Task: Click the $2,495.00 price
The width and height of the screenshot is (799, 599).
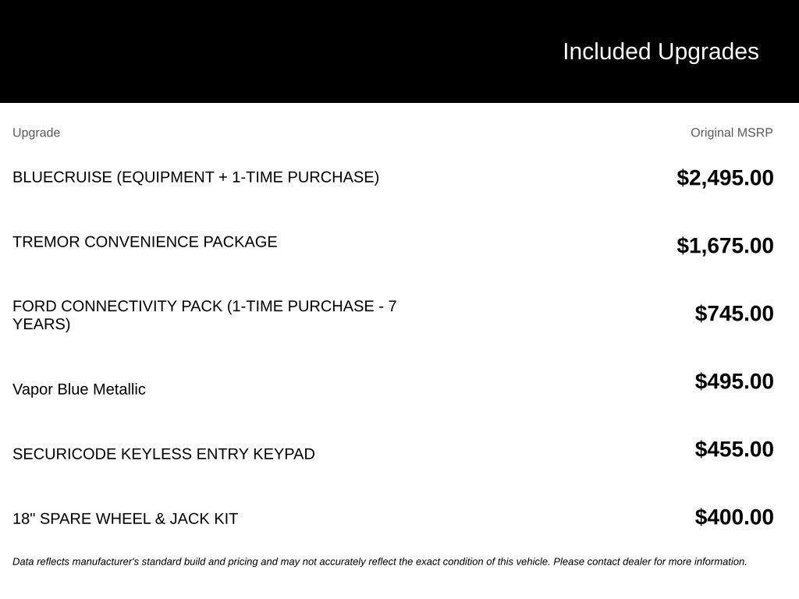Action: [725, 178]
